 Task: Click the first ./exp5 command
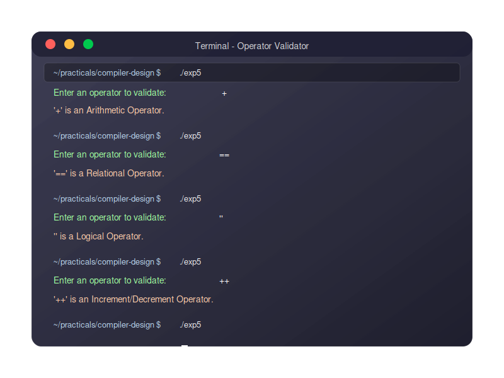191,73
